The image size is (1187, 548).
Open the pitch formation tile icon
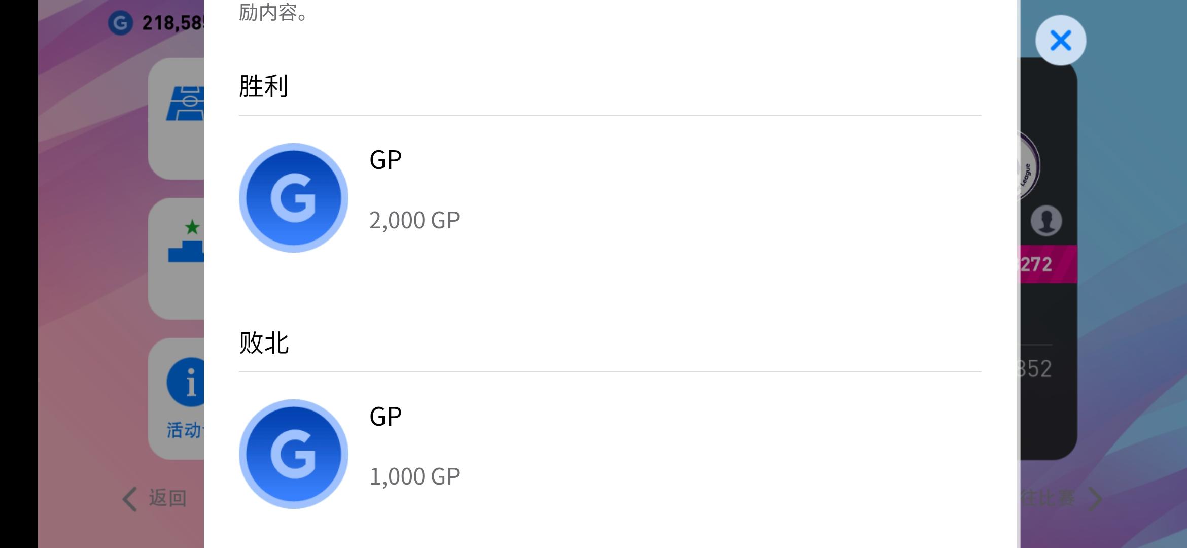185,104
